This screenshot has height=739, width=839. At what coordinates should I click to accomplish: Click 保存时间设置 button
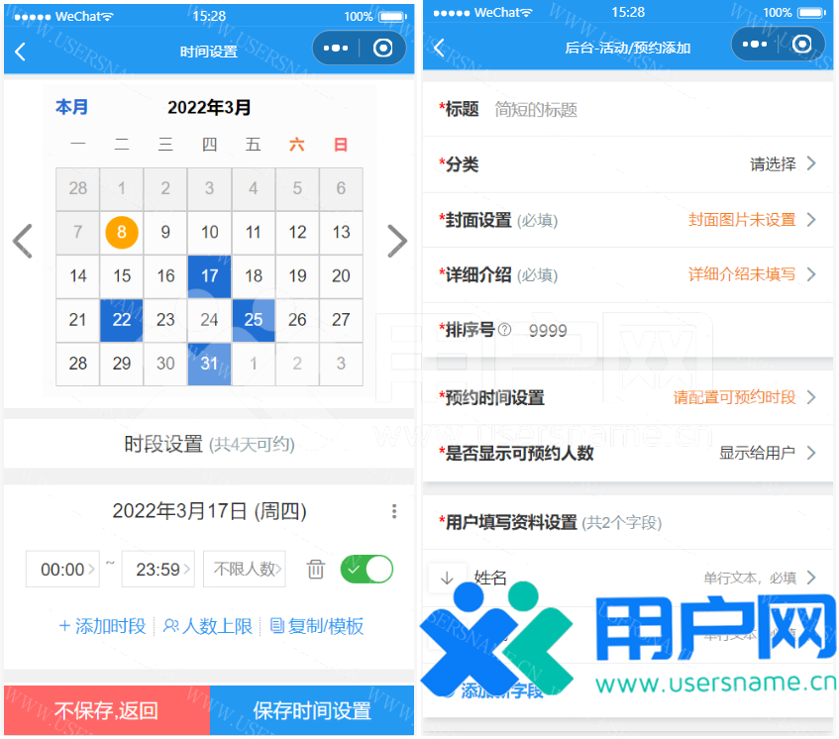tap(312, 710)
